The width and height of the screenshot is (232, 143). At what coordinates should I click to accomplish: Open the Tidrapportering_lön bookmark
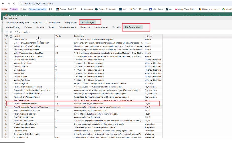(38, 9)
